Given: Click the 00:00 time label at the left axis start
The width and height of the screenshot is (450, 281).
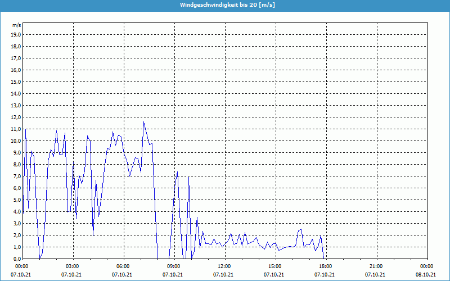Looking at the screenshot, I should [22, 266].
